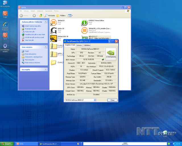Click the BIOS save chip icon in GPU-Z
The height and width of the screenshot is (146, 182).
coord(103,60)
